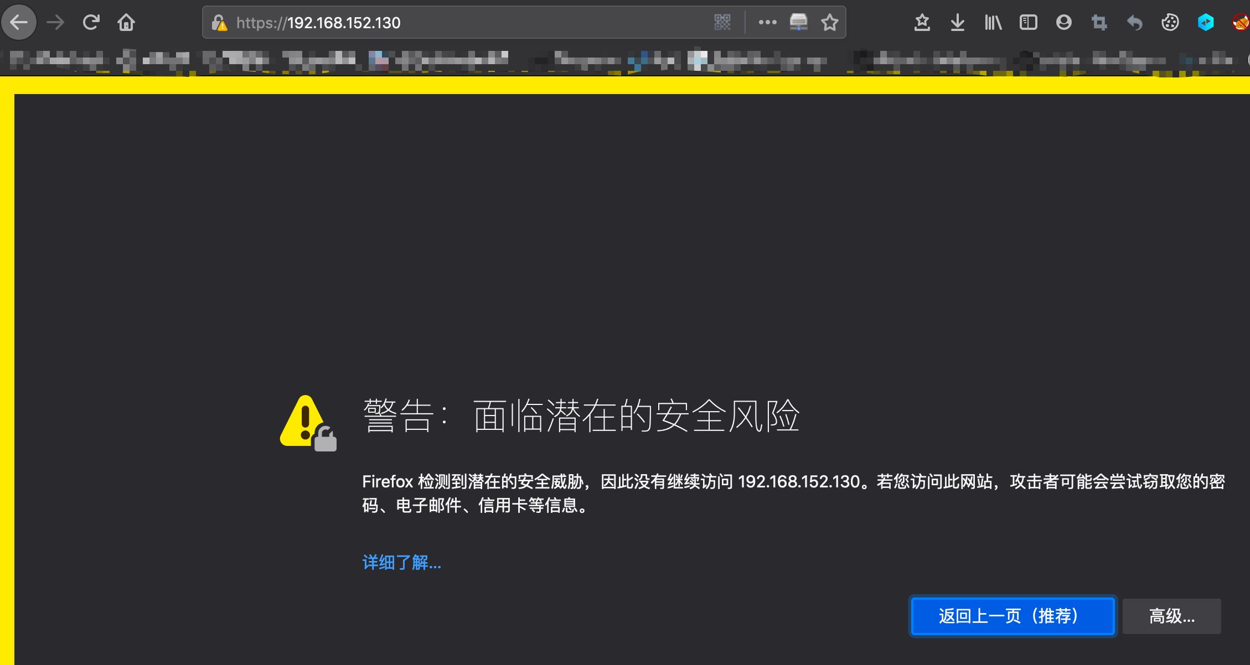
Task: Click the crop screenshot tool icon
Action: click(1099, 23)
